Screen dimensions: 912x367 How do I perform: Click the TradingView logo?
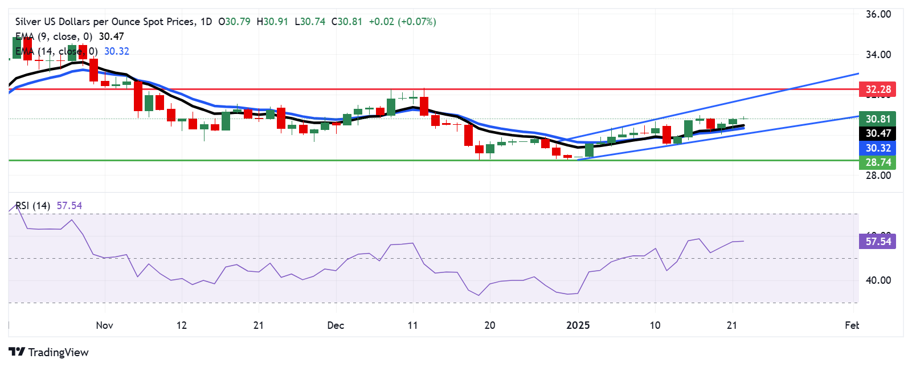pos(48,352)
